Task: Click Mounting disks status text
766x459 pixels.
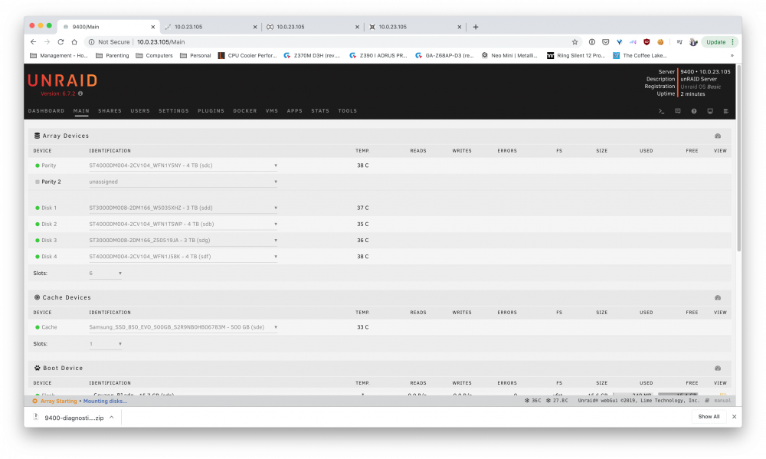Action: (105, 402)
